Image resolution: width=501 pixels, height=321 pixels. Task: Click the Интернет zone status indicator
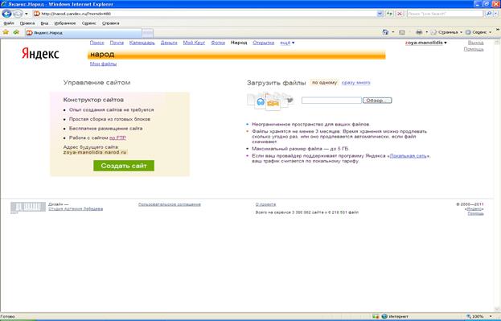tap(395, 316)
